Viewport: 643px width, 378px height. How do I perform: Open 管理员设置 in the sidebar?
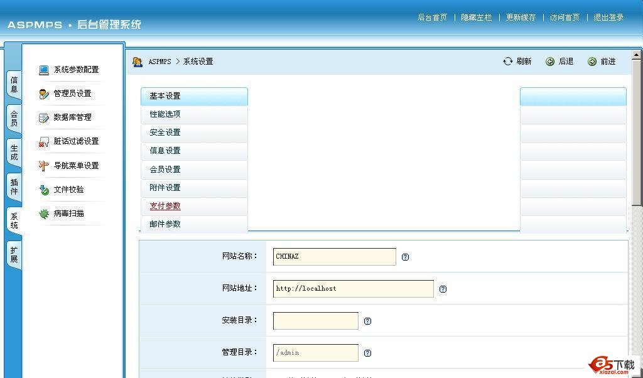pyautogui.click(x=73, y=94)
